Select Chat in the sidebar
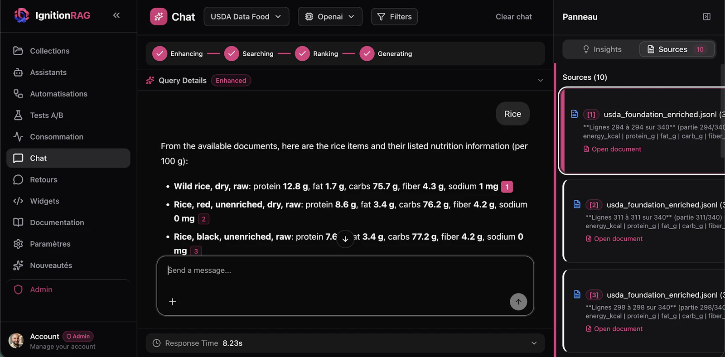 point(68,158)
